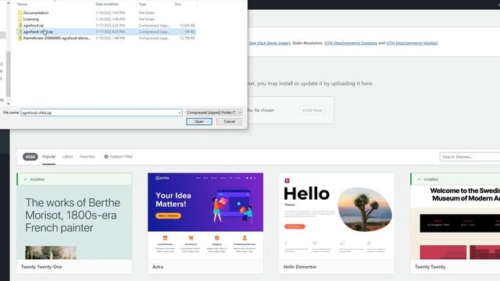Select the agrofood-child.zip file row
Image resolution: width=500 pixels, height=281 pixels.
pyautogui.click(x=106, y=32)
